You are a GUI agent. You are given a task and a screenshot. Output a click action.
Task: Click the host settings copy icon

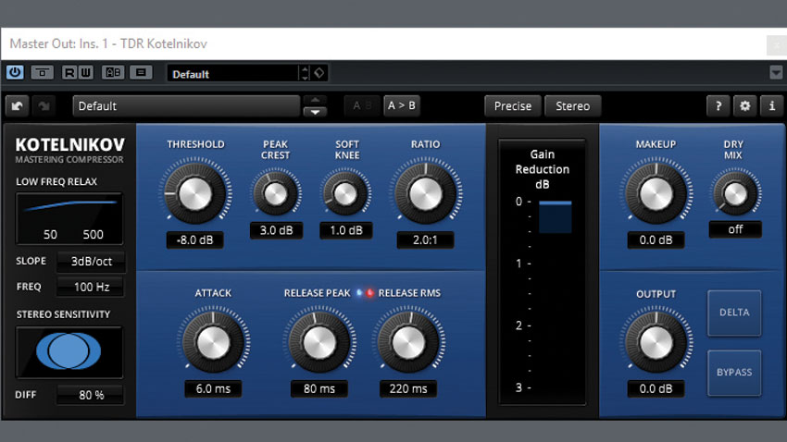(x=141, y=73)
